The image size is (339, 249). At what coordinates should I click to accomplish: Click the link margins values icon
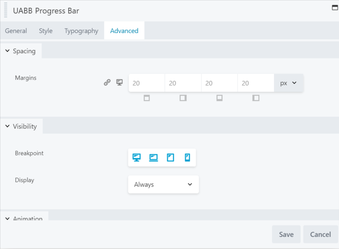coord(107,82)
